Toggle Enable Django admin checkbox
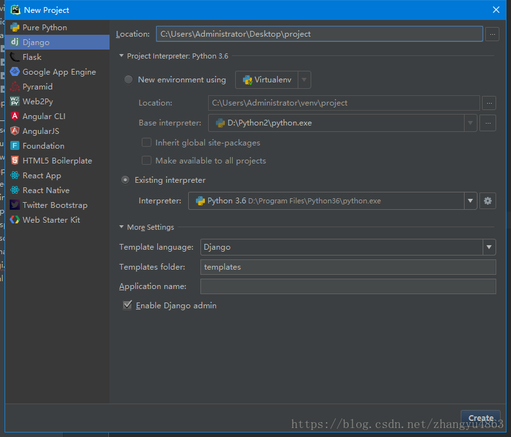The image size is (511, 437). pyautogui.click(x=128, y=306)
